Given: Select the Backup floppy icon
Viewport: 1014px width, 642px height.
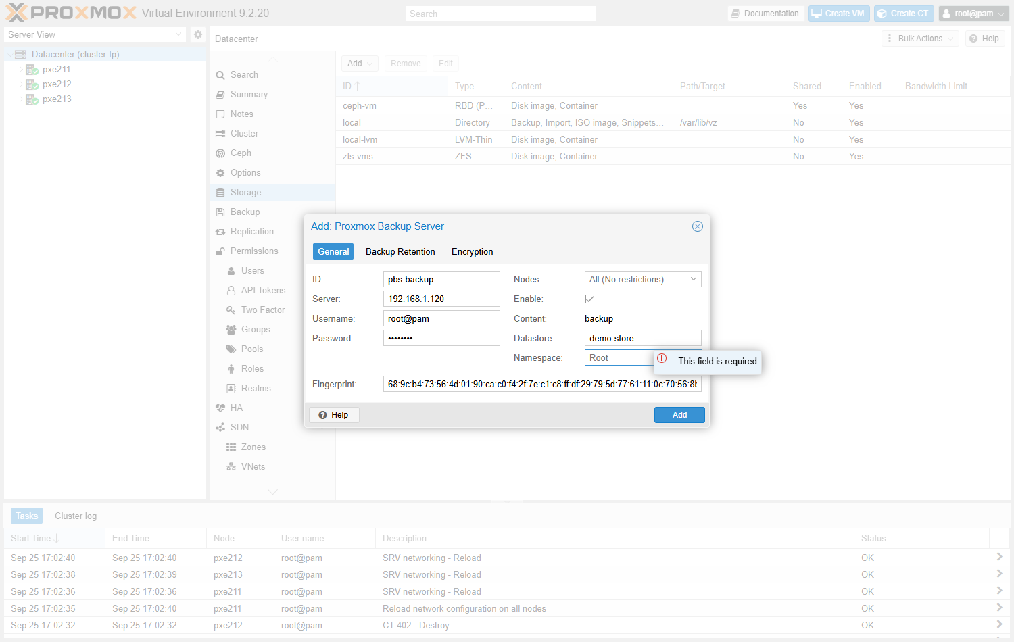Looking at the screenshot, I should coord(220,212).
